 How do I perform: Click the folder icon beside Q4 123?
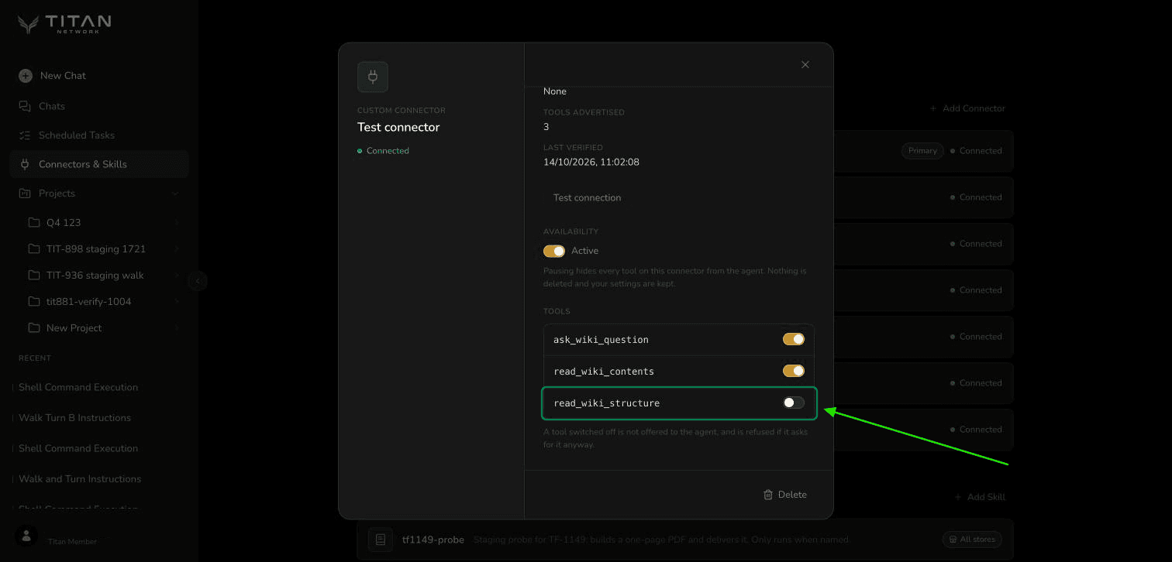pyautogui.click(x=33, y=222)
